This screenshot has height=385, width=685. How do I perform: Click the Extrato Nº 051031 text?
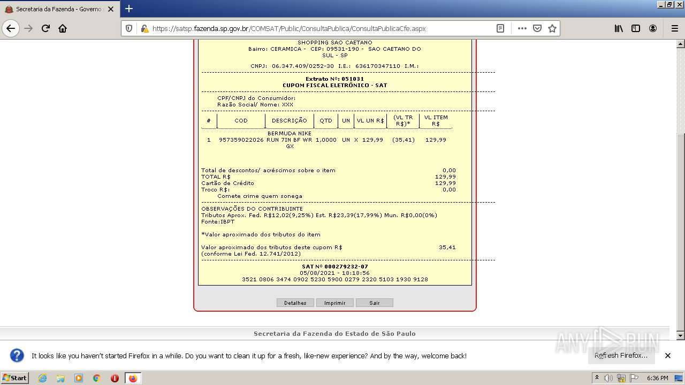click(x=334, y=79)
